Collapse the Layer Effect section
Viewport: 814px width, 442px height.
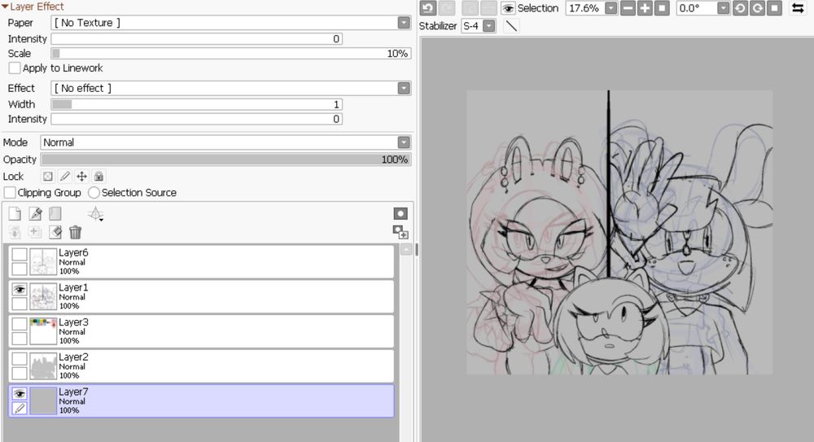[5, 7]
